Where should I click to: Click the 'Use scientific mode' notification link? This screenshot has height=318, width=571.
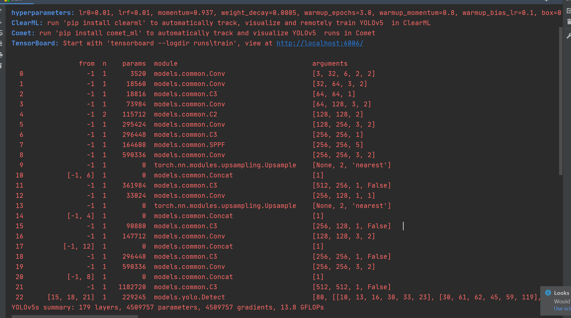tap(562, 309)
